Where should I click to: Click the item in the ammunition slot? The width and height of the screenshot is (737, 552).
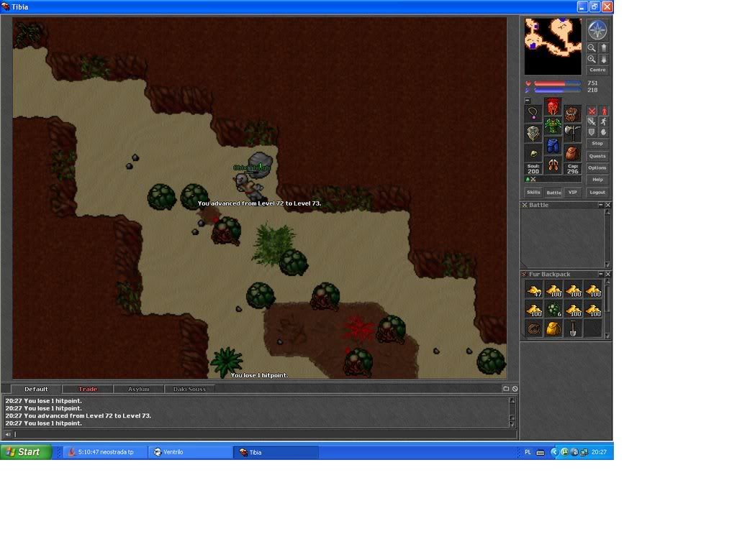tap(572, 154)
